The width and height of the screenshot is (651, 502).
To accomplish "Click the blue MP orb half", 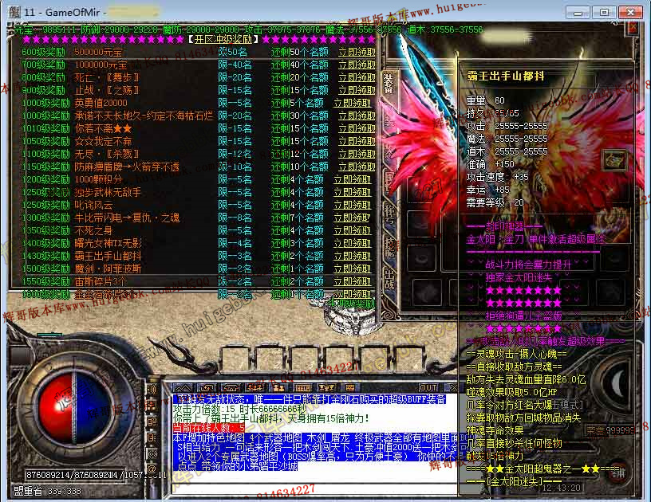I will tap(93, 408).
